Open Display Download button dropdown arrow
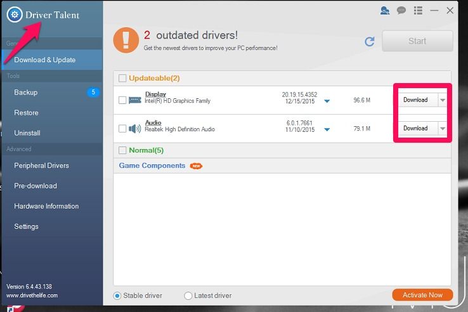The width and height of the screenshot is (468, 312). 443,100
